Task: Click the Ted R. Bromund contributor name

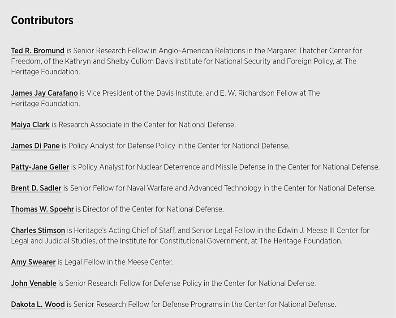Action: point(38,51)
